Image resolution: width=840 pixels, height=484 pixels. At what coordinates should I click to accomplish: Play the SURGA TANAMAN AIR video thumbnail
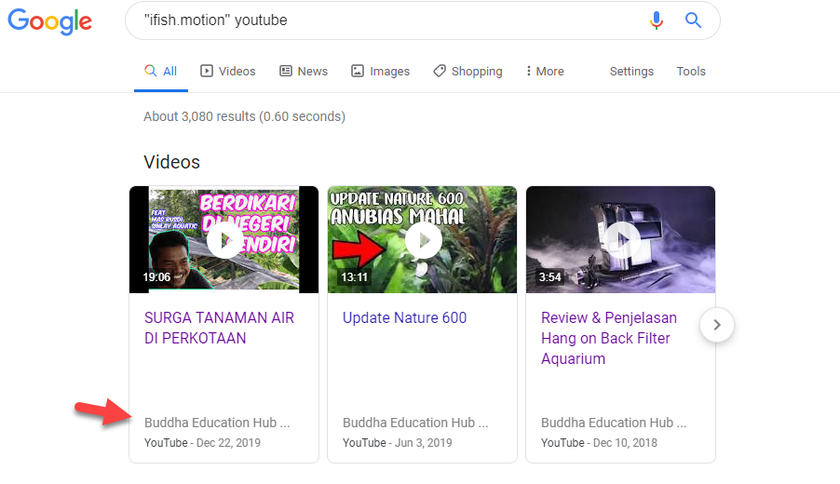click(224, 240)
